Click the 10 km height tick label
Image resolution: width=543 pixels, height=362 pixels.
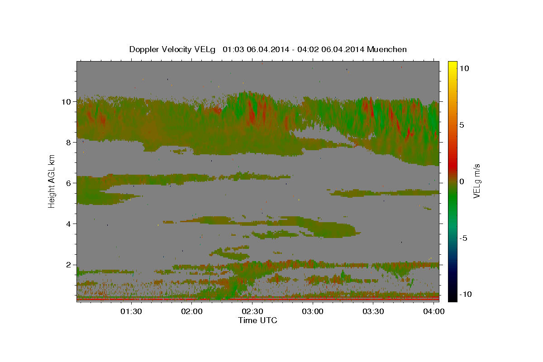coord(66,102)
